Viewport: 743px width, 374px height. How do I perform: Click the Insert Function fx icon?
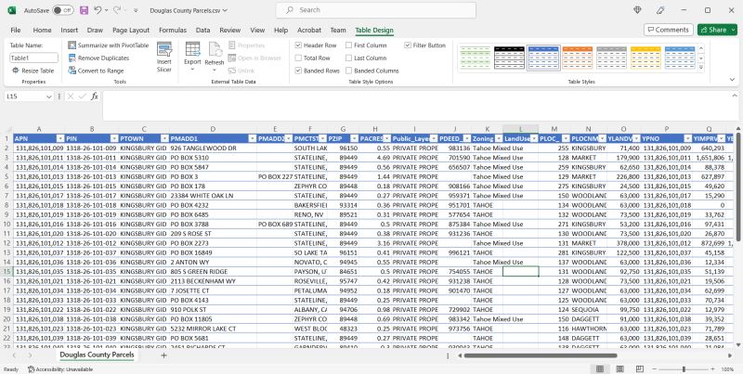(95, 97)
